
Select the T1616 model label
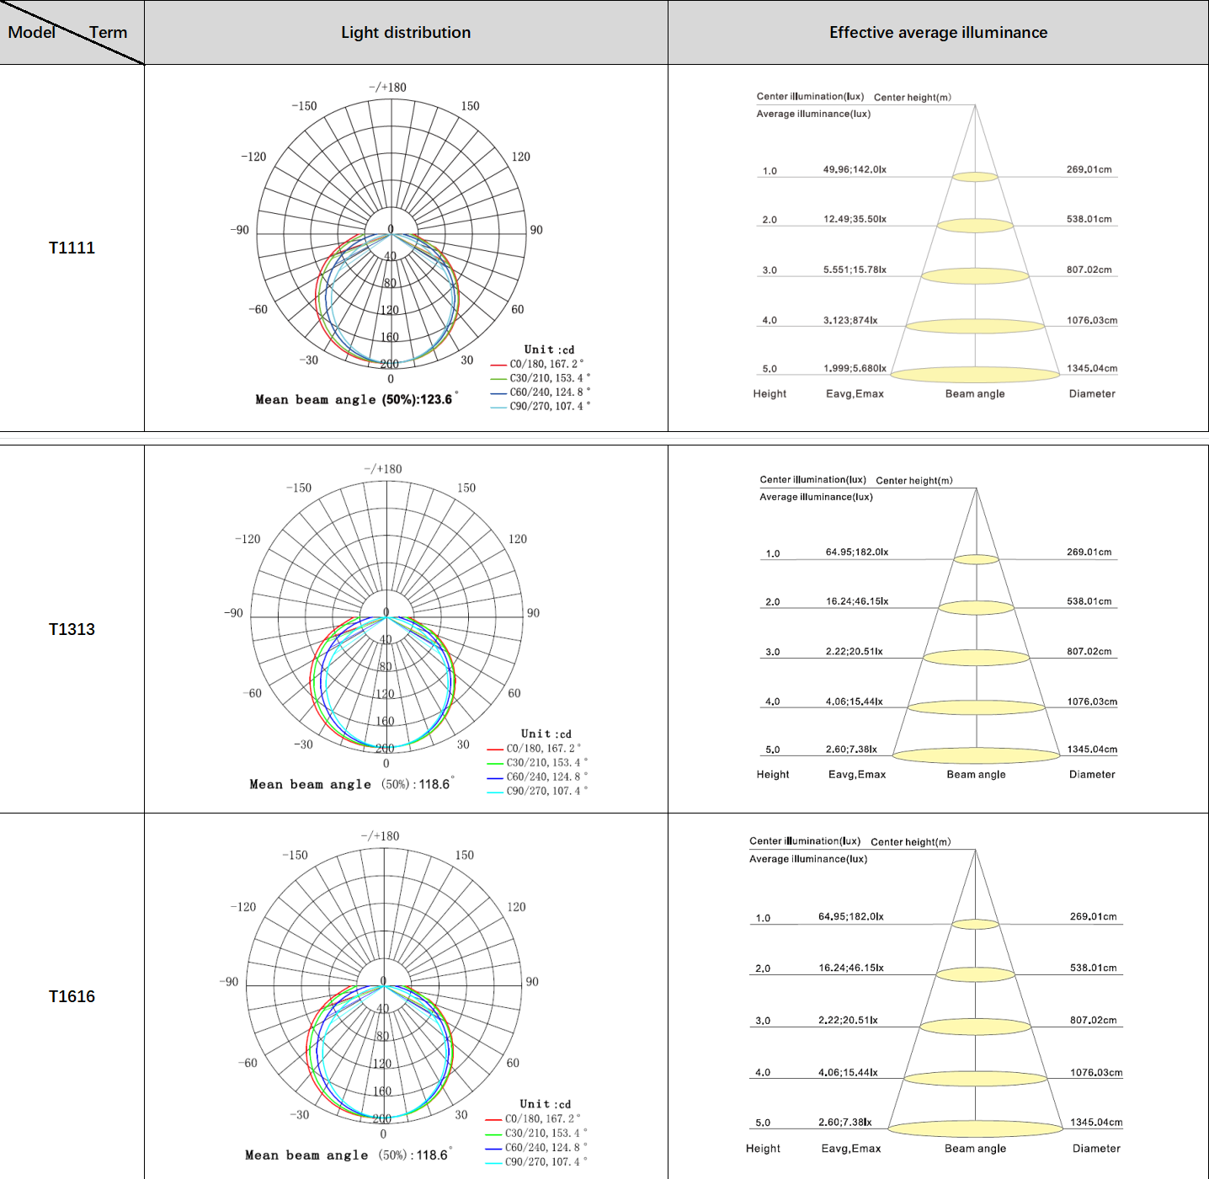[72, 996]
